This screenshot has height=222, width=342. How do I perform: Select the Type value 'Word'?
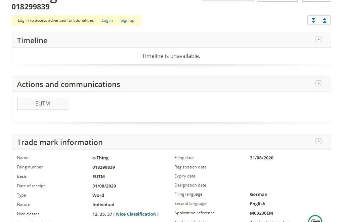coord(98,195)
